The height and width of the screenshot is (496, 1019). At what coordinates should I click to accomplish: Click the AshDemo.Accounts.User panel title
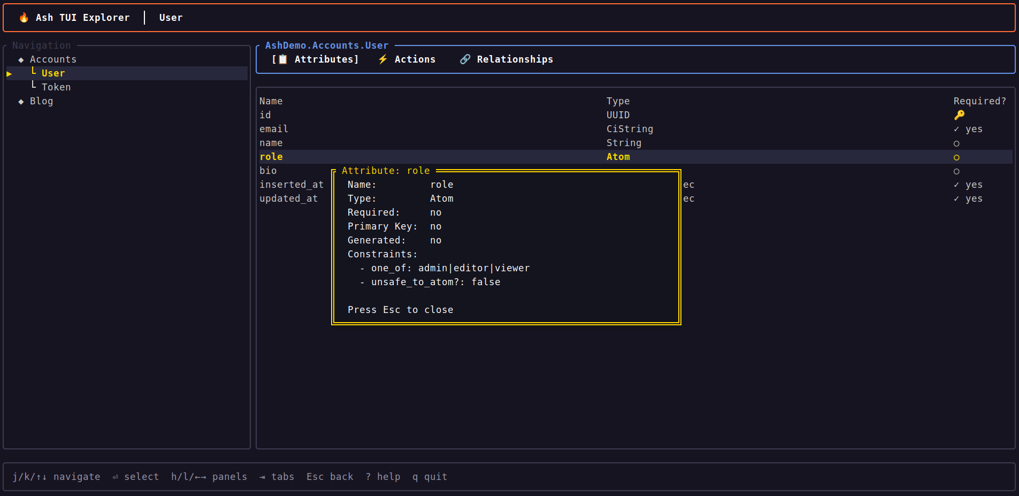click(327, 45)
